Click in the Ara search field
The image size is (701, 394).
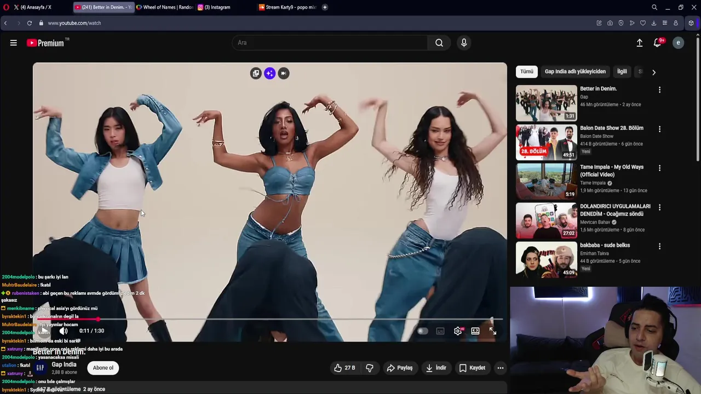pos(330,43)
